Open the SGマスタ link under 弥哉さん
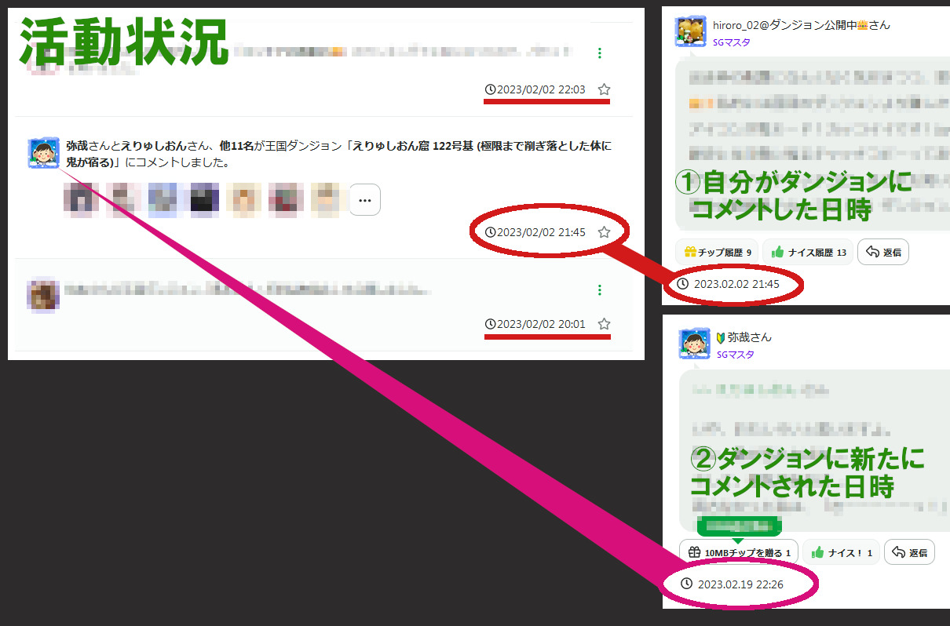The image size is (950, 626). click(x=735, y=355)
